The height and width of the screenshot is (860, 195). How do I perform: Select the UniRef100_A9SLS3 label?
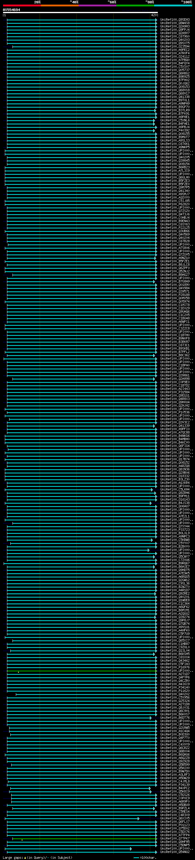coord(175,140)
